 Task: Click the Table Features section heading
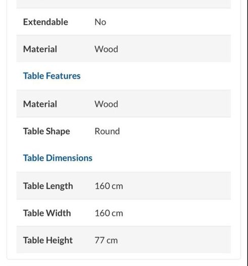click(52, 76)
